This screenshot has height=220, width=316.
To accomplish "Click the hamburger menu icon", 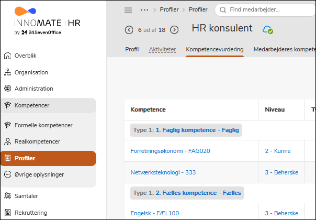I will (x=128, y=9).
